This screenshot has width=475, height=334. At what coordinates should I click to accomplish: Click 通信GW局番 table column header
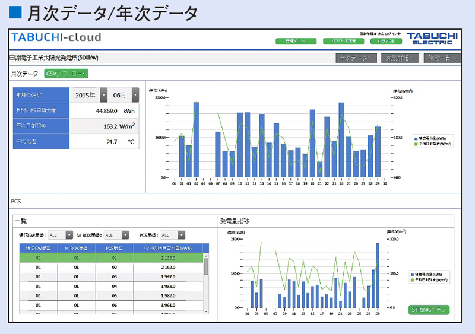point(38,249)
